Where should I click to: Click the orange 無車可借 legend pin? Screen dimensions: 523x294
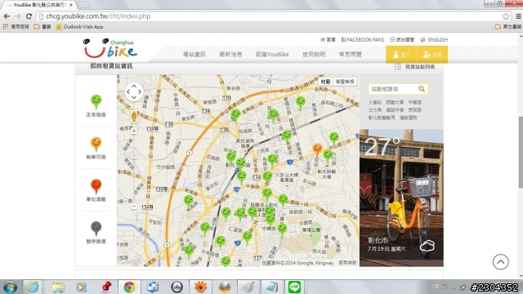[x=96, y=144]
